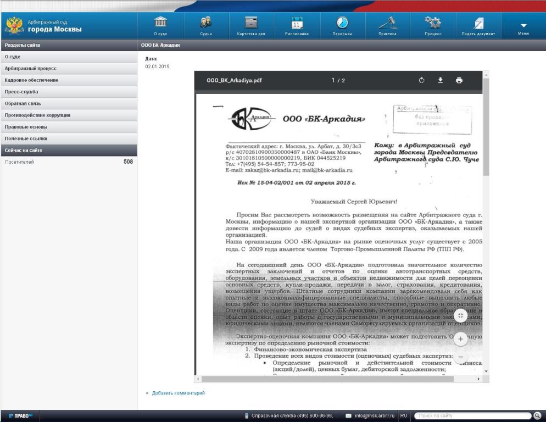
Task: Open Противодействие коррупции sidebar section
Action: tap(69, 115)
